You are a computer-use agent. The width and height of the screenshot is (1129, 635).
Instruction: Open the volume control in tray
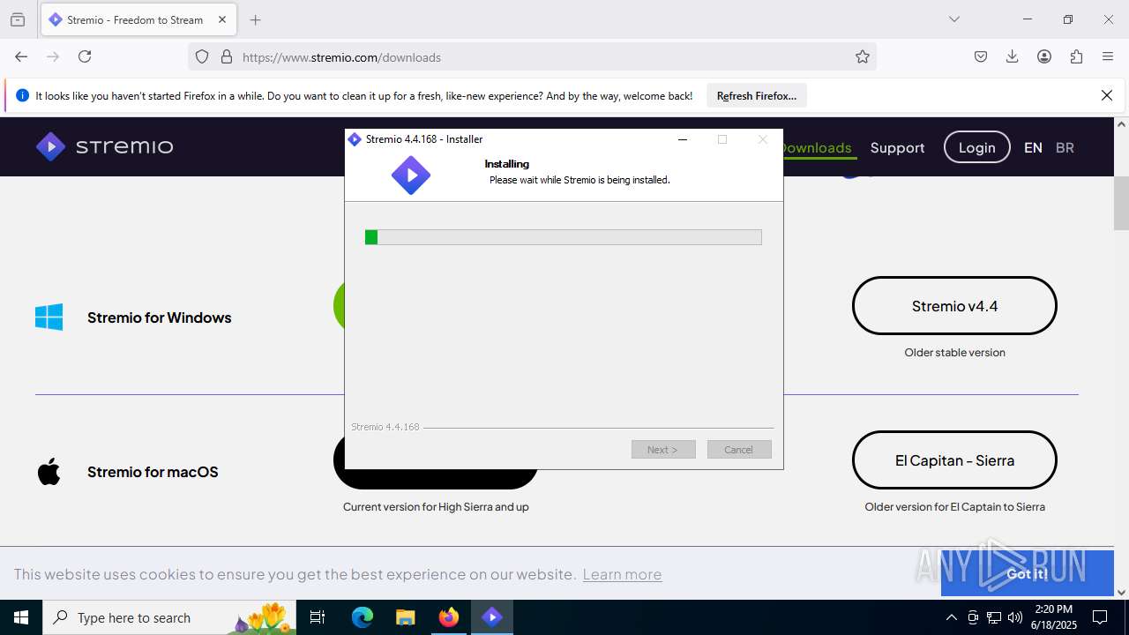point(1015,617)
